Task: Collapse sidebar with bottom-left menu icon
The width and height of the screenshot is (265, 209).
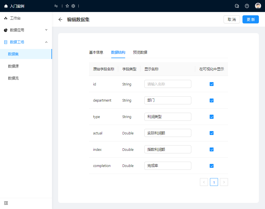Action: coord(6,203)
